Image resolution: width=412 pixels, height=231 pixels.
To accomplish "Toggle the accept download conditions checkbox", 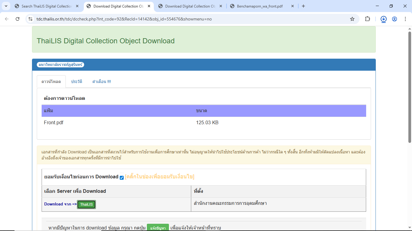I will click(122, 177).
